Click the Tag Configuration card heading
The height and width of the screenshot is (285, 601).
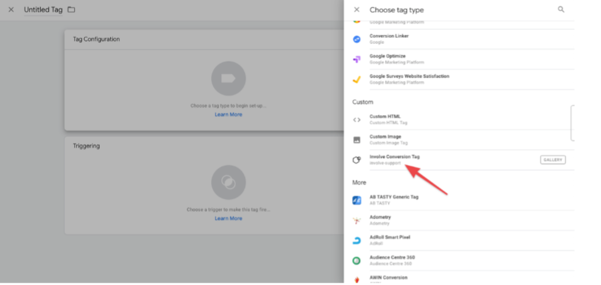tap(96, 39)
